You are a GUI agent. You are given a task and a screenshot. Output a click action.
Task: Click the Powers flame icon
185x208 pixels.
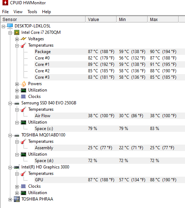pyautogui.click(x=24, y=84)
